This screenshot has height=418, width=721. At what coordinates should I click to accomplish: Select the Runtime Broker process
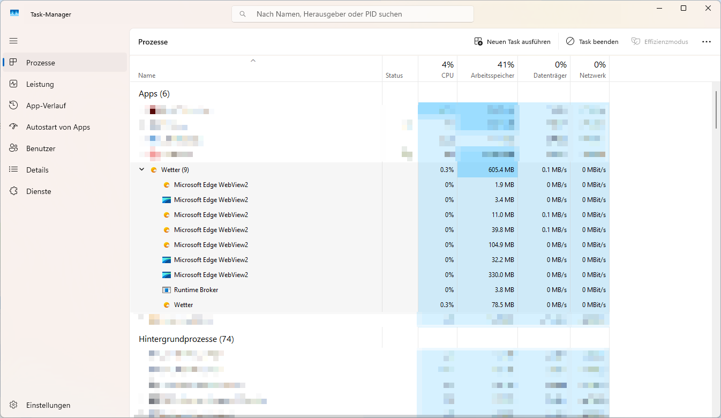click(x=370, y=290)
